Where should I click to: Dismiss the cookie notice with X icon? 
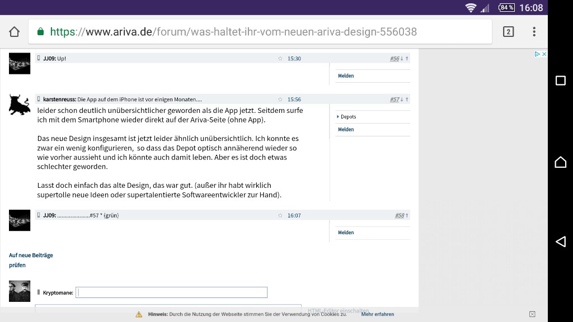click(532, 314)
